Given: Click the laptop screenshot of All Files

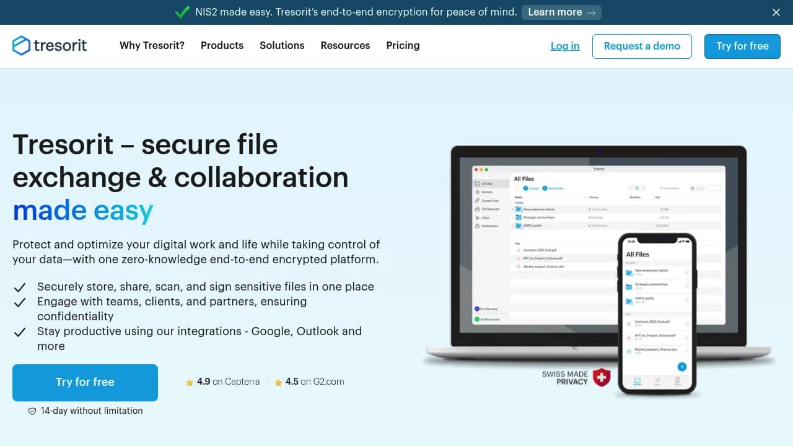Looking at the screenshot, I should [x=598, y=245].
